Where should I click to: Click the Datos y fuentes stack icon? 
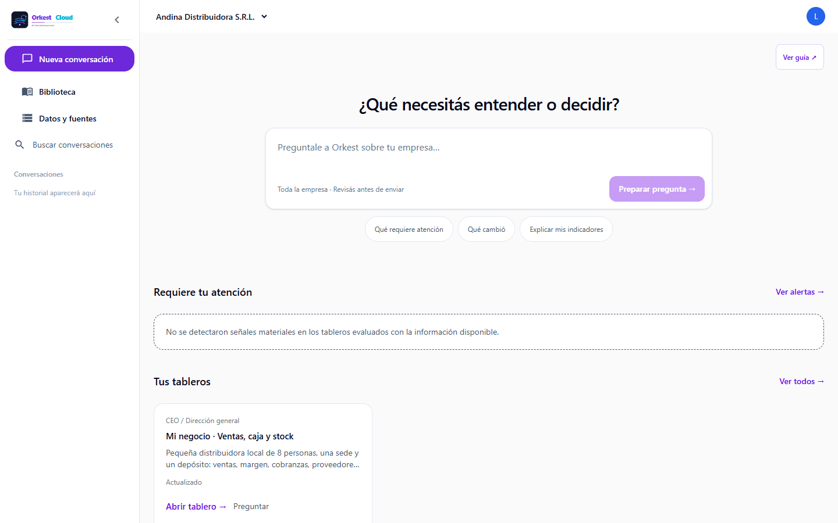[x=27, y=119]
